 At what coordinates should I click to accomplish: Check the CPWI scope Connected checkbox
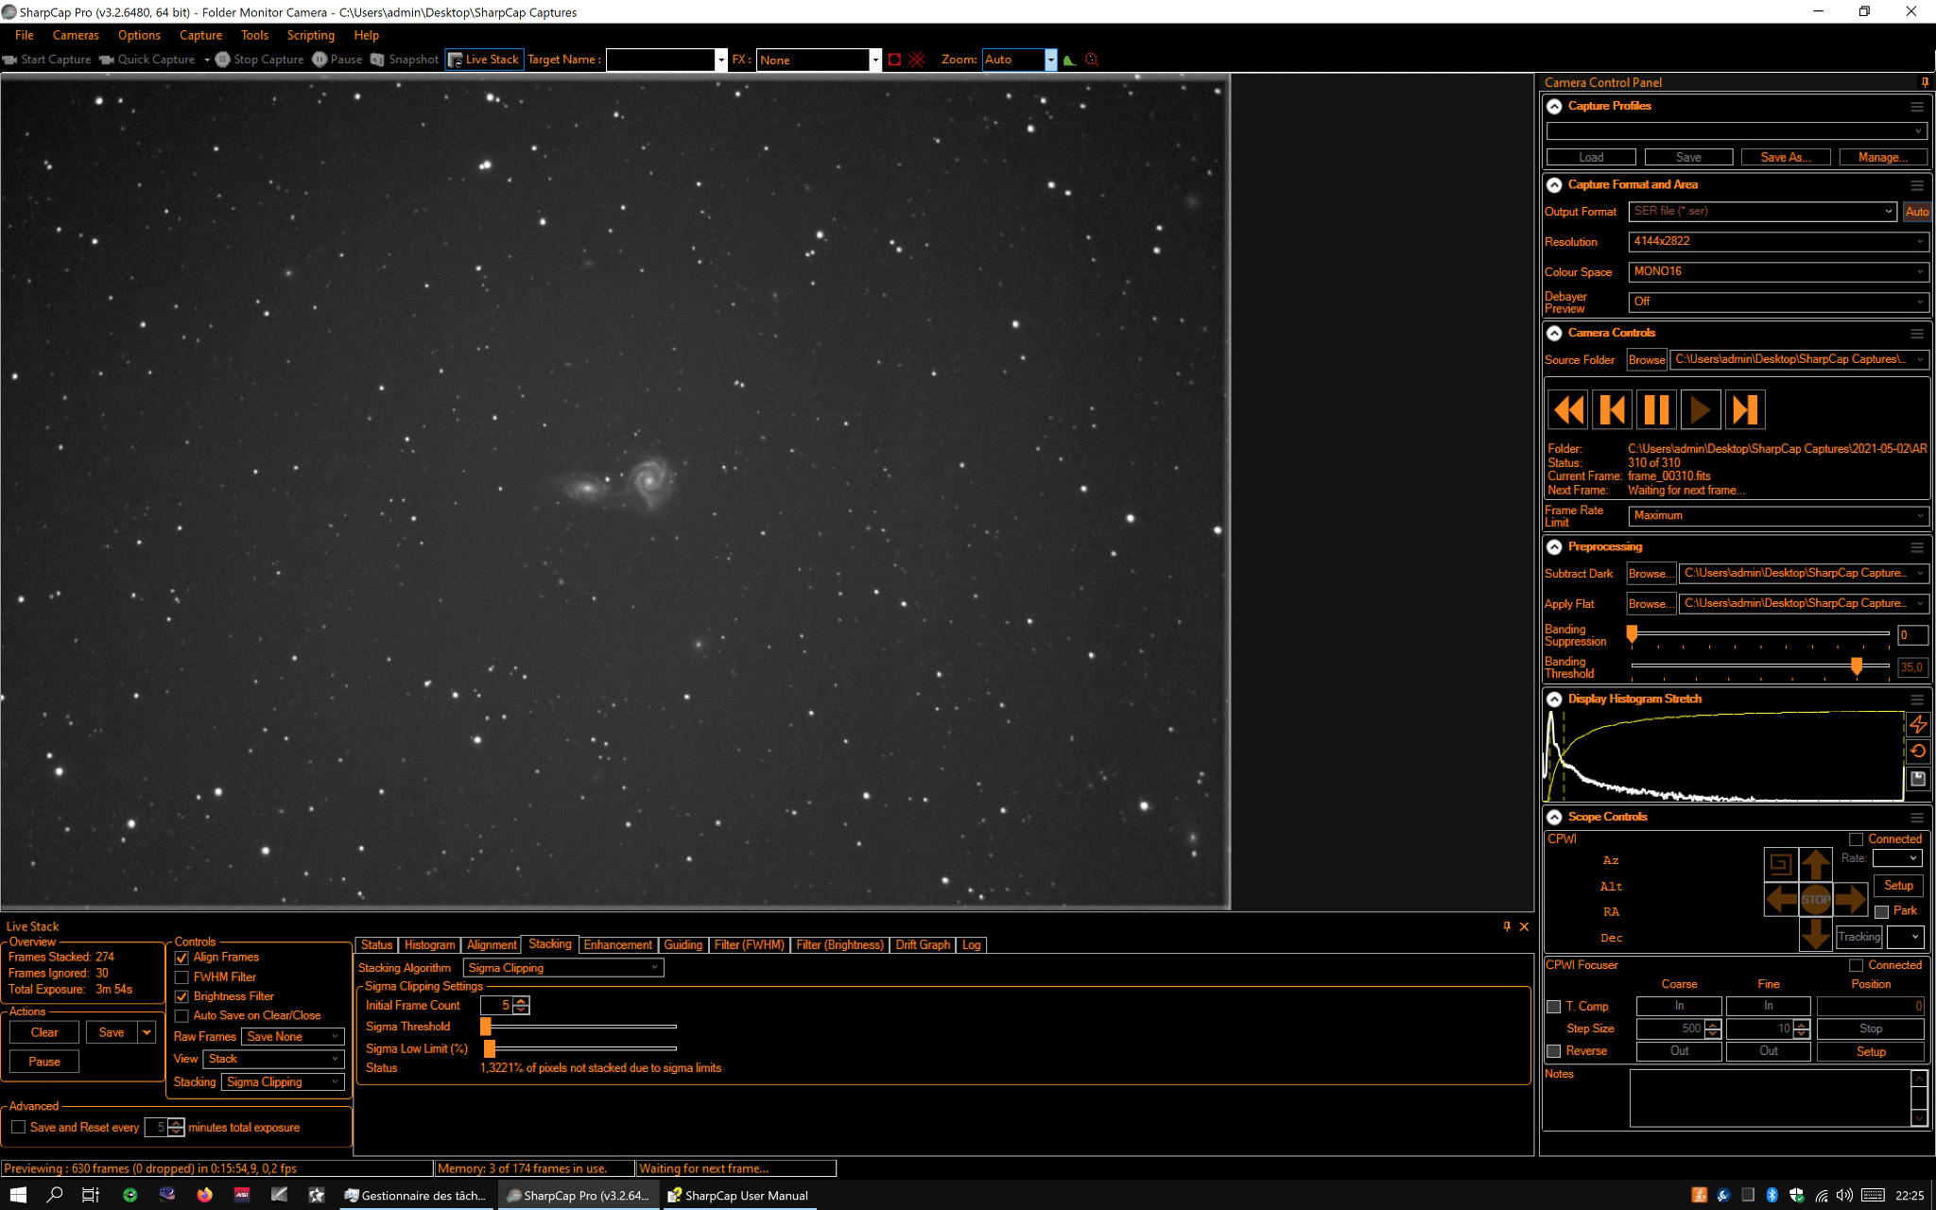click(1857, 839)
